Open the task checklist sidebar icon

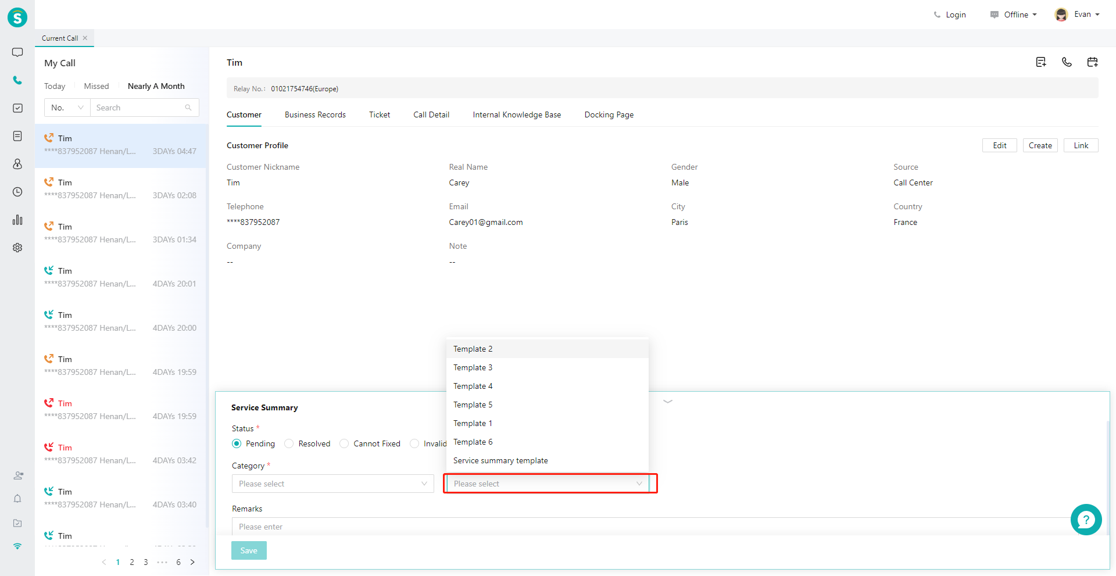(x=17, y=108)
